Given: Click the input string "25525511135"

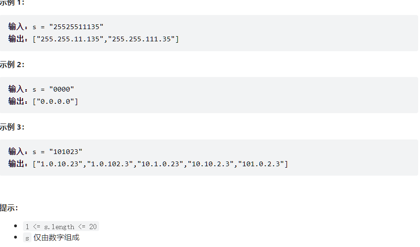Looking at the screenshot, I should coord(76,27).
